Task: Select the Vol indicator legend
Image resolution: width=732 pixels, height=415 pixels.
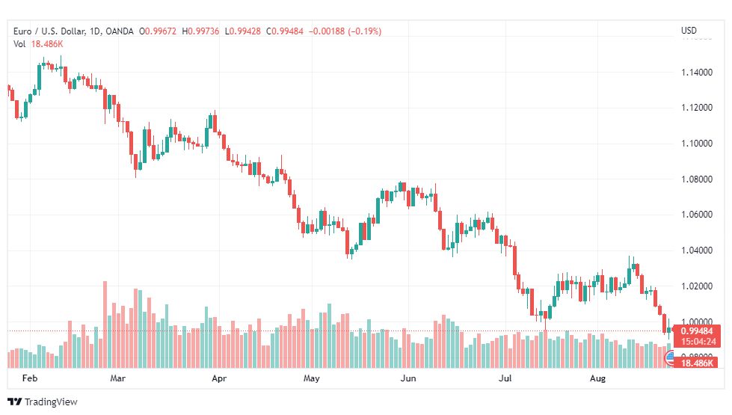Action: point(19,44)
